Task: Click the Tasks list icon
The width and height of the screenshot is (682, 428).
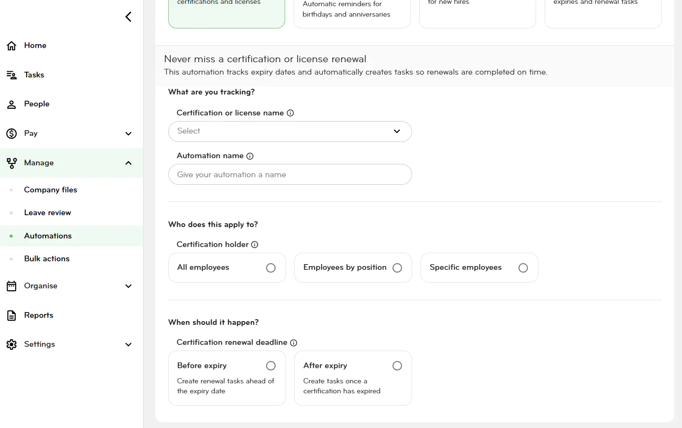Action: (x=12, y=75)
